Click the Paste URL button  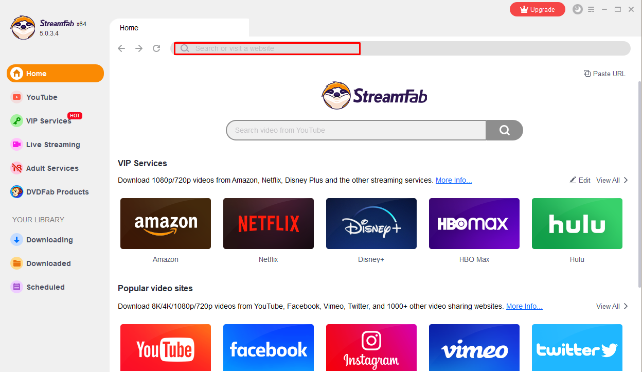[604, 74]
